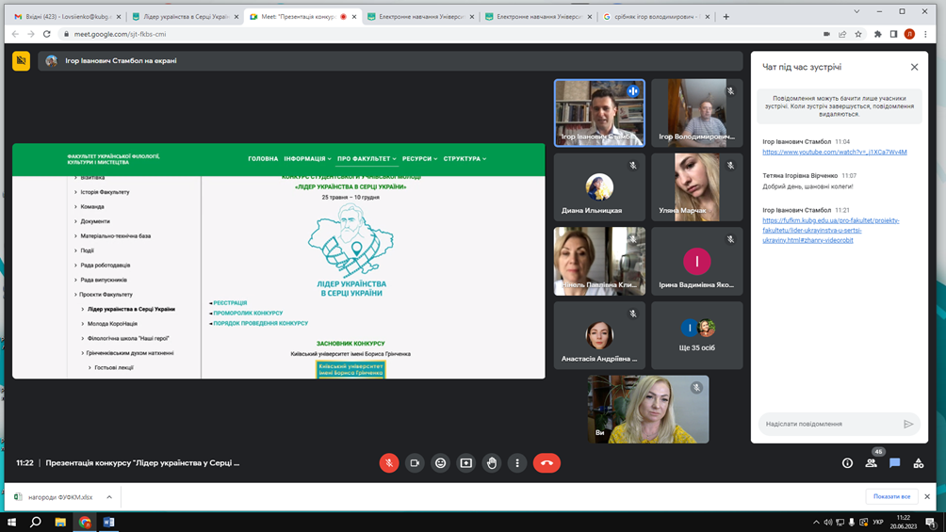Open the activities icon
The image size is (946, 532).
pyautogui.click(x=919, y=463)
